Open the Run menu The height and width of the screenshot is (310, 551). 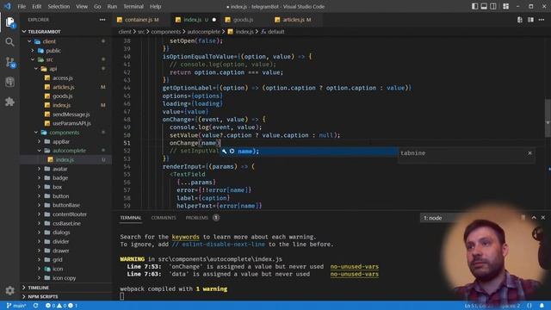pyautogui.click(x=112, y=6)
